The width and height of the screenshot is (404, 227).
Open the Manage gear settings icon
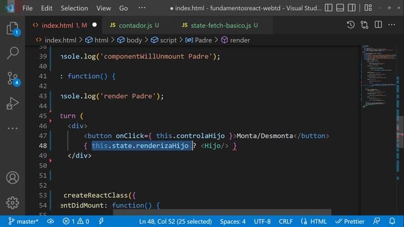pos(13,203)
